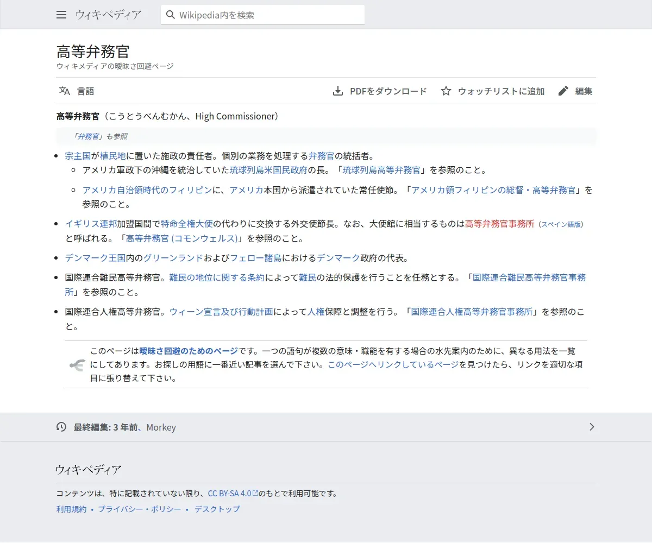Open デンマーク link before 政府の代表

[338, 258]
